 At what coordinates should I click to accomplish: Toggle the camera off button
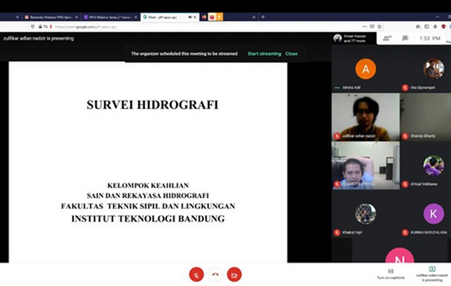(234, 275)
